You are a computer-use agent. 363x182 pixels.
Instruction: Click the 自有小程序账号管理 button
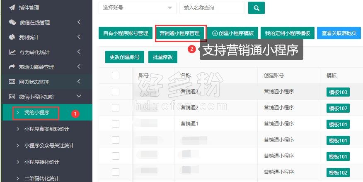[126, 33]
